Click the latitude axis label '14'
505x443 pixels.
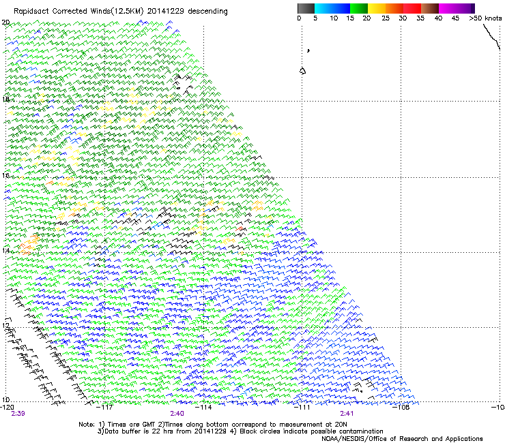pyautogui.click(x=5, y=251)
